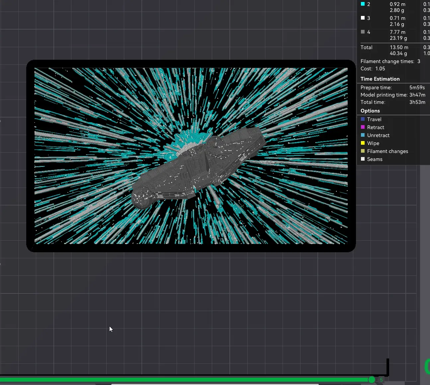
Task: Click the horizontal scrollbar at the bottom
Action: coord(214,384)
